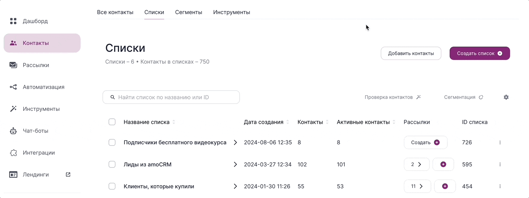The width and height of the screenshot is (529, 198).
Task: Click the Чат-боты robot icon
Action: 13,131
